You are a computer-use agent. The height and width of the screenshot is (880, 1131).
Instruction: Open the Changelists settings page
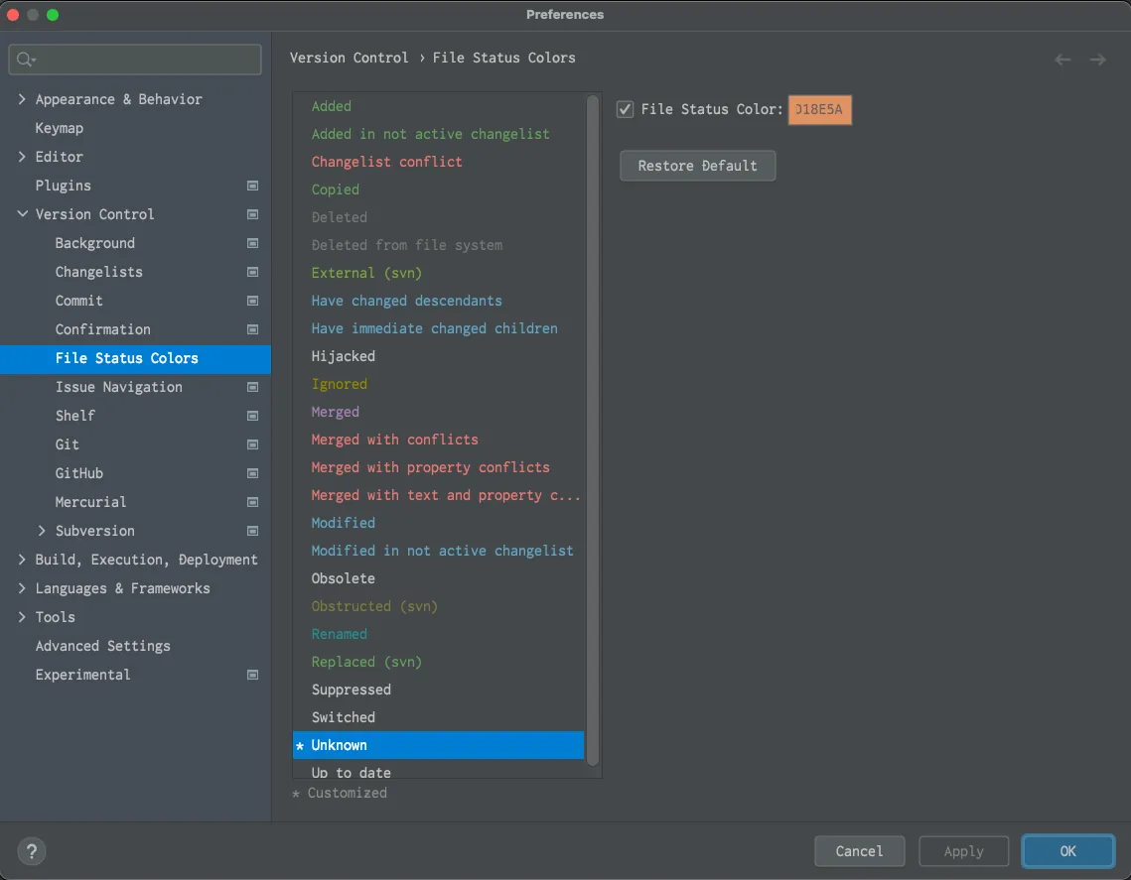(98, 272)
